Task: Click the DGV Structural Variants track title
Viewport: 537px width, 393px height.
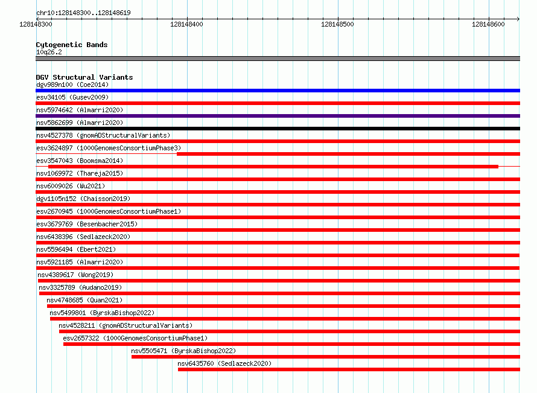Action: 84,77
